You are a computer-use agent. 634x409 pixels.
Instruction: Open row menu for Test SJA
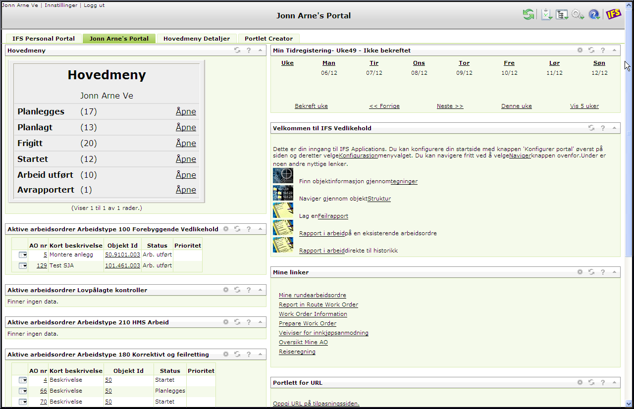click(x=23, y=265)
